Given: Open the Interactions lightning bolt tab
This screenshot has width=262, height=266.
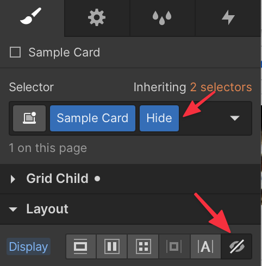Looking at the screenshot, I should click(228, 18).
